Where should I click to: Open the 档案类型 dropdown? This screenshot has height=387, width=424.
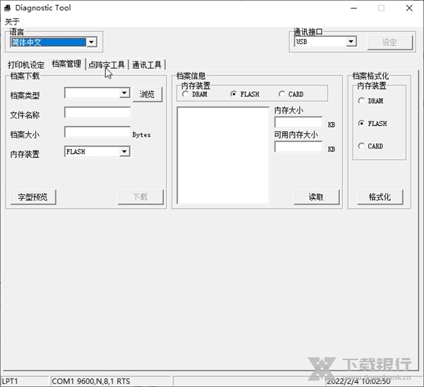pos(124,93)
